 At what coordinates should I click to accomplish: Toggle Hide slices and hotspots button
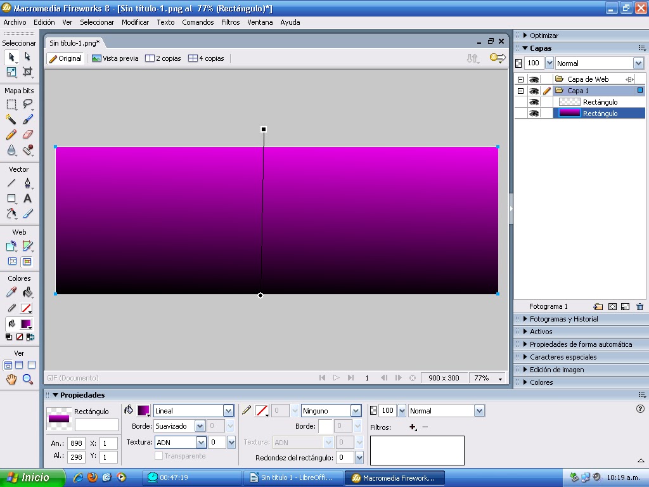point(13,262)
